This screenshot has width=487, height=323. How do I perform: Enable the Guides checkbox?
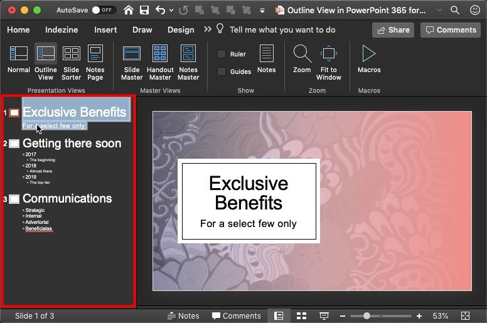222,71
